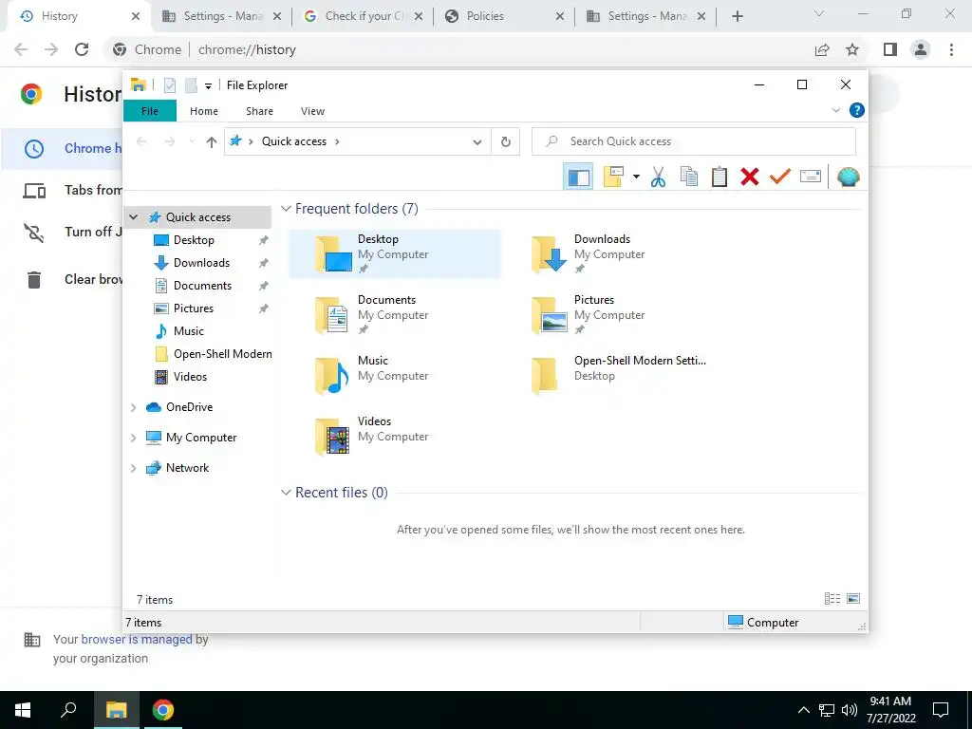Image resolution: width=972 pixels, height=729 pixels.
Task: Click Chrome reload page button
Action: (x=82, y=49)
